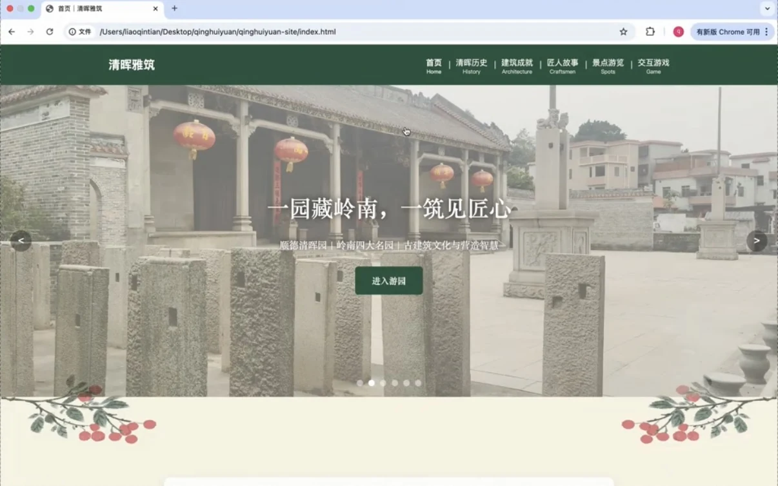This screenshot has width=778, height=486.
Task: Open the Chrome profile avatar
Action: click(x=678, y=32)
